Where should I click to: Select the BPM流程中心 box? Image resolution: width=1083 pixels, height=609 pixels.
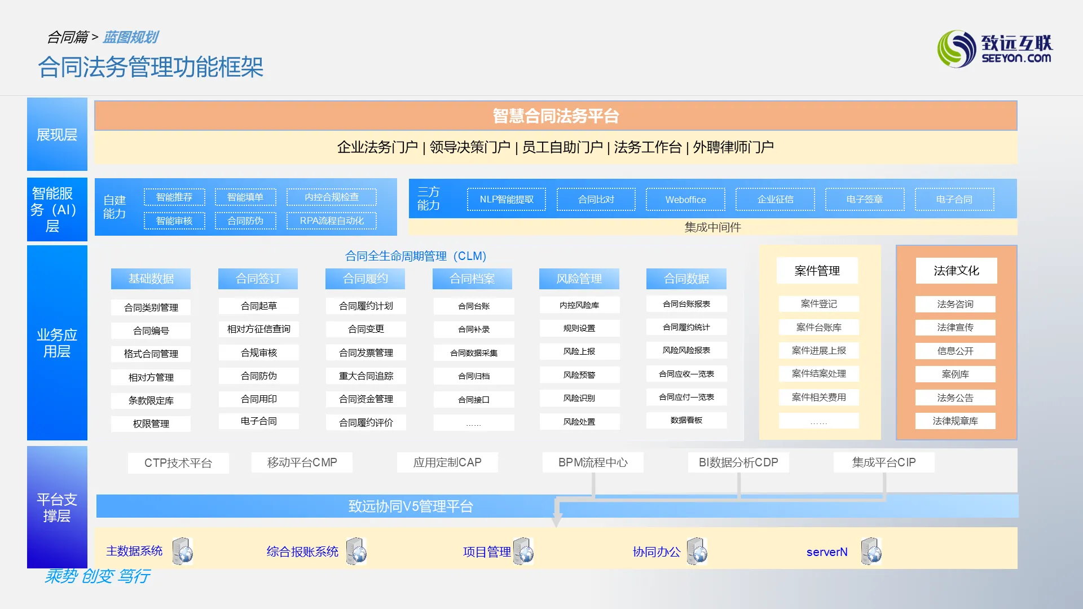(x=593, y=462)
